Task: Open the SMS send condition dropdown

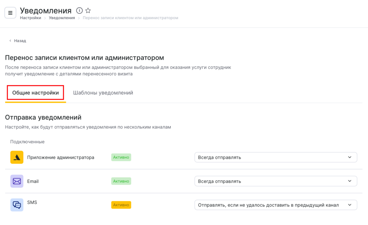Action: coord(275,205)
